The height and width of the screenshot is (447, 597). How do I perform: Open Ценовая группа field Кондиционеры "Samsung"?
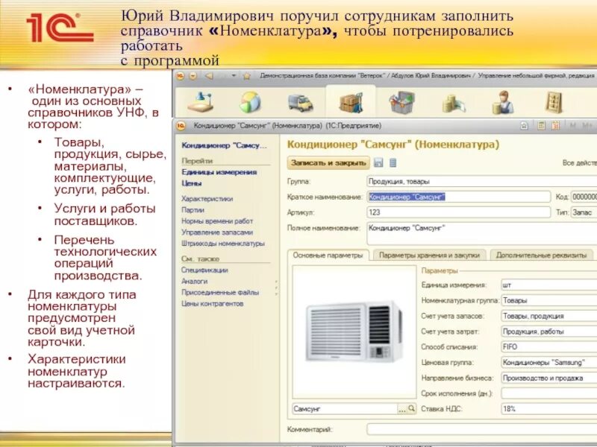pyautogui.click(x=548, y=362)
